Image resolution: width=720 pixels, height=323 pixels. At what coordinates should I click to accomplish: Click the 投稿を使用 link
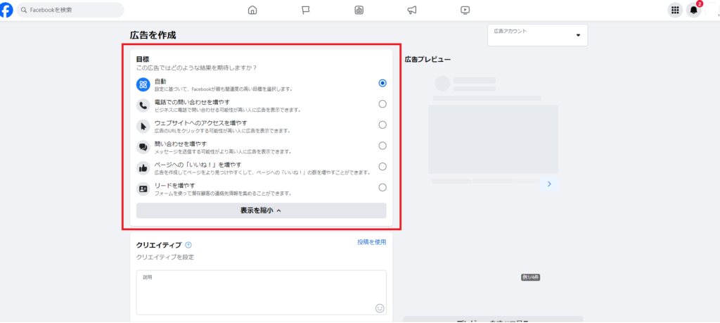(371, 242)
